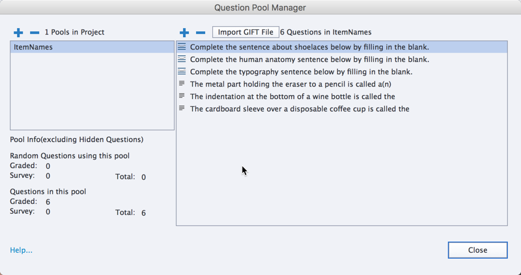Select the pencil eraser metal part question
Screen dimensions: 521x275
pos(341,84)
